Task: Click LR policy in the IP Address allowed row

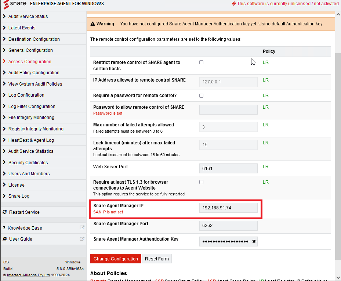Action: [x=266, y=80]
